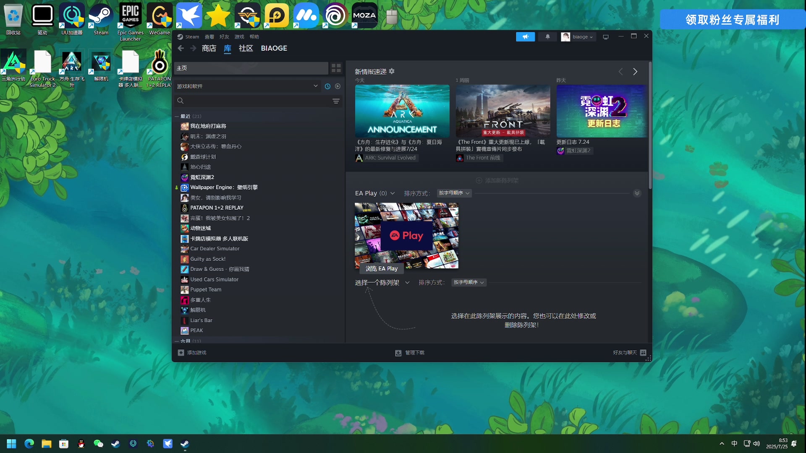This screenshot has width=806, height=453.
Task: Change EA Play shelf sort order dropdown
Action: 454,193
